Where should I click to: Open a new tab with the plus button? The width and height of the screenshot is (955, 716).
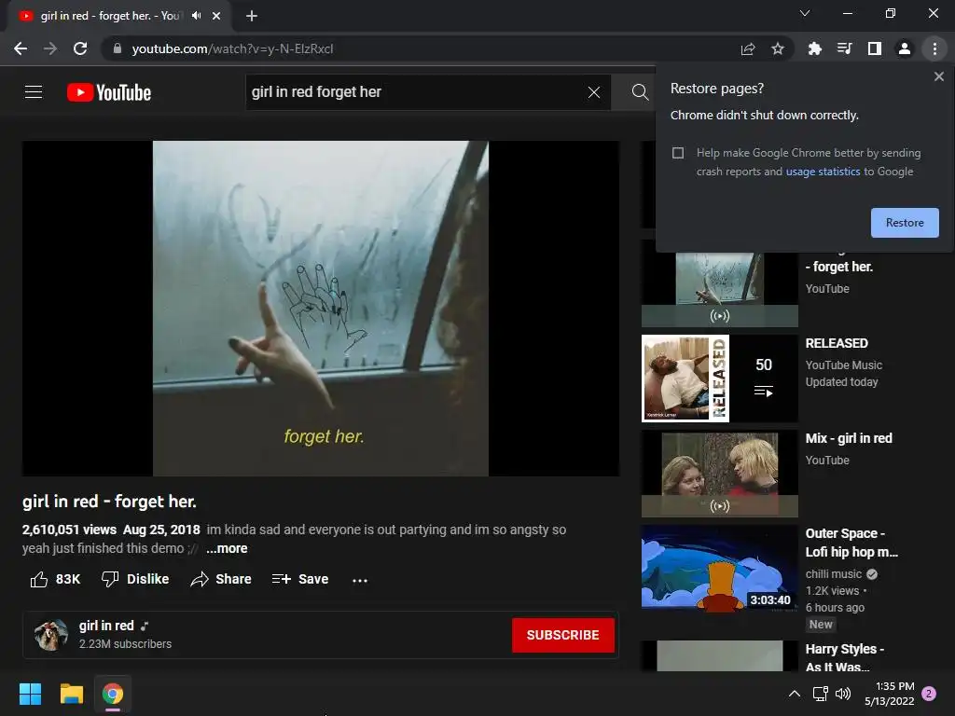[x=252, y=16]
